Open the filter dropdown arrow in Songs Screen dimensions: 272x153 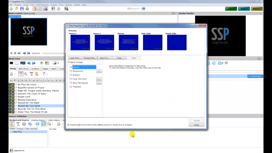(47, 74)
